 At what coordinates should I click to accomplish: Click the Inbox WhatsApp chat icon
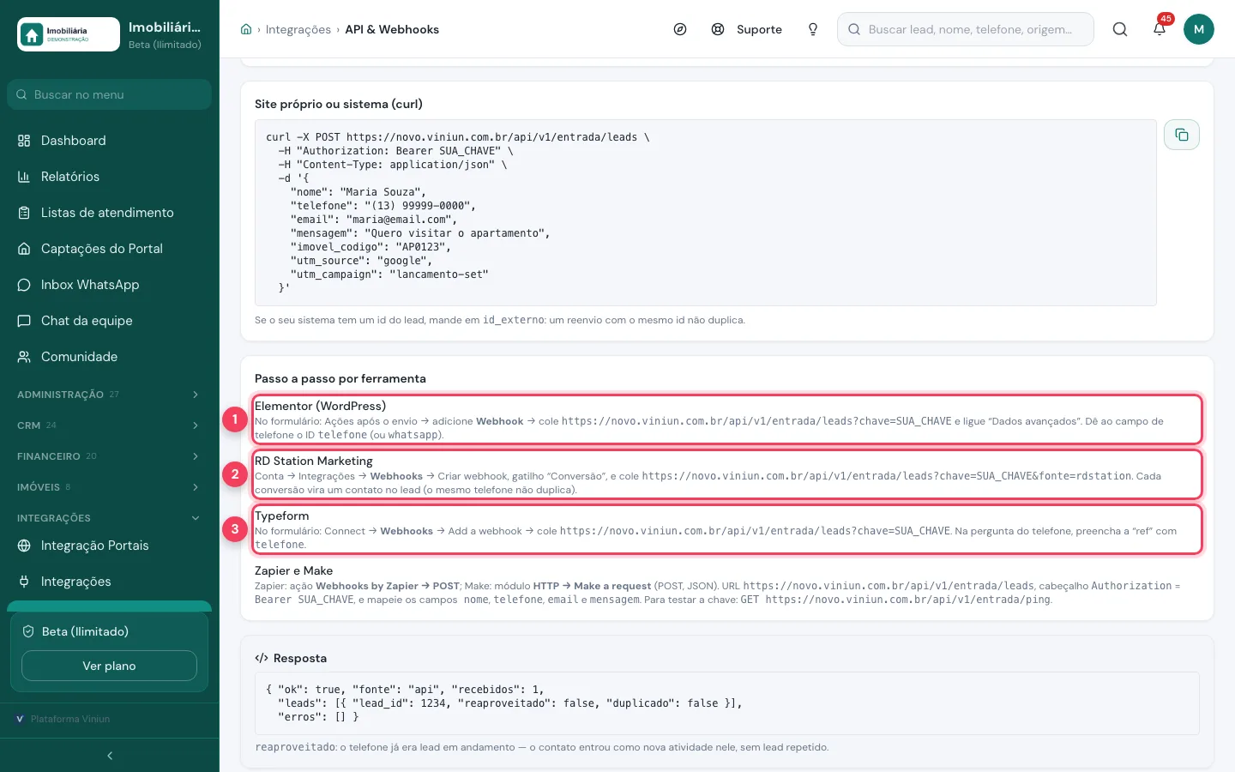click(x=24, y=285)
